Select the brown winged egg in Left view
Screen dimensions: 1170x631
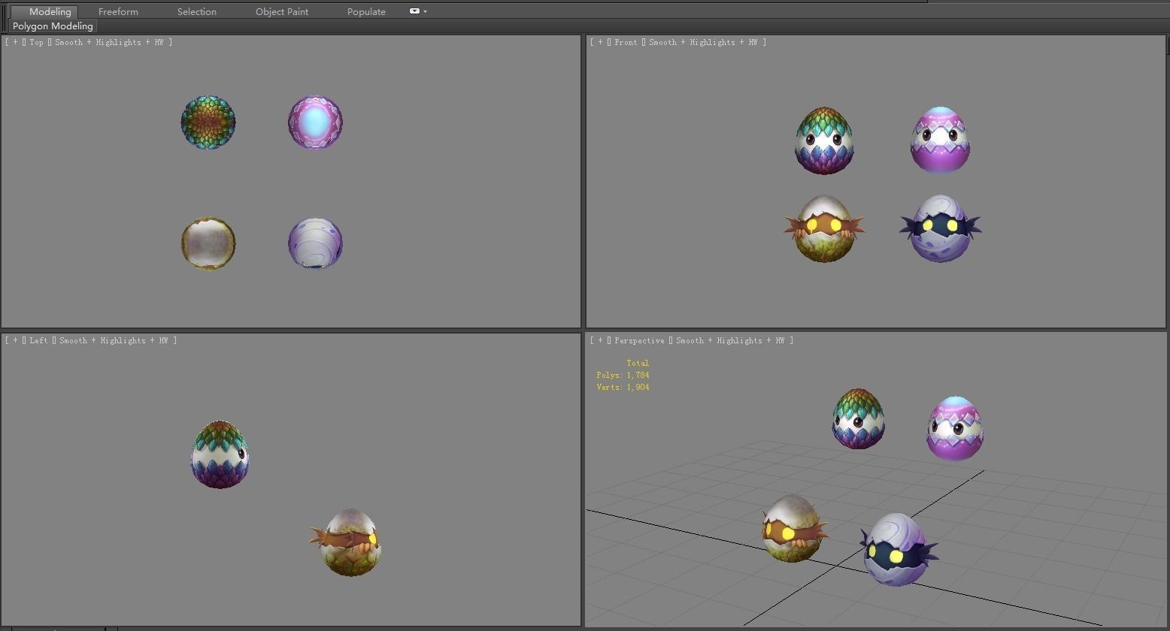[x=347, y=542]
